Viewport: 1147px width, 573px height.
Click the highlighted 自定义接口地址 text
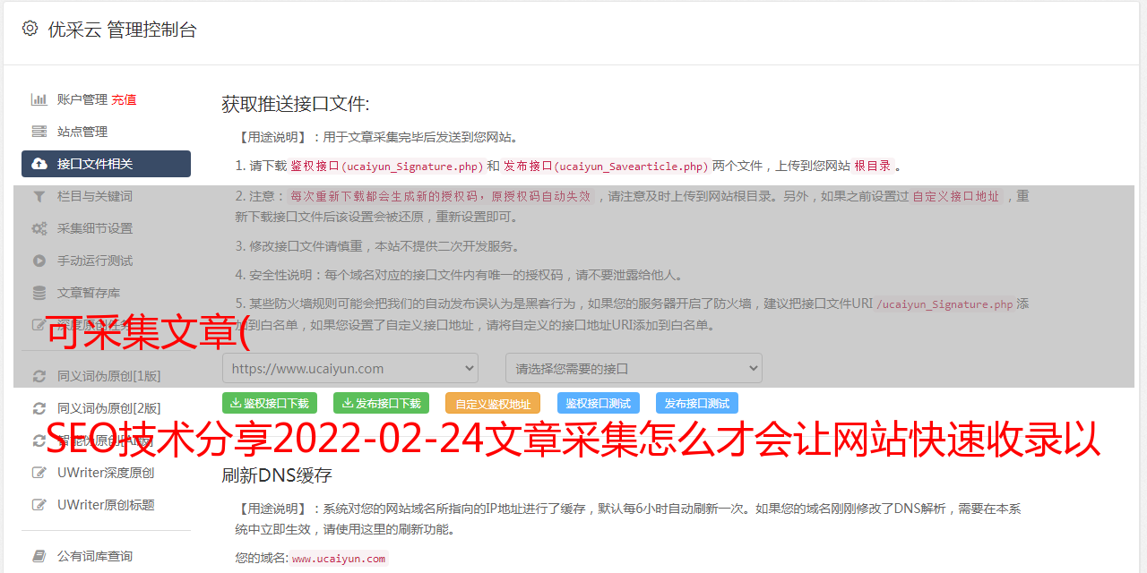click(955, 197)
